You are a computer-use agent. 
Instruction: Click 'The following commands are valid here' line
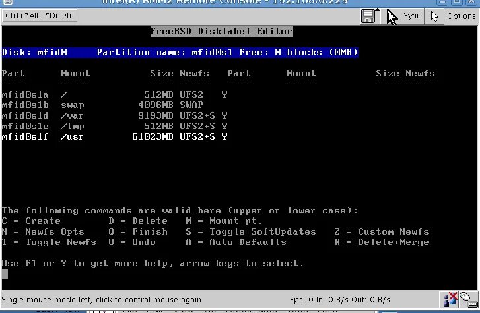pyautogui.click(x=180, y=211)
